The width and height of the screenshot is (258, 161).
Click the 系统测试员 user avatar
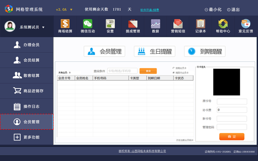point(10,26)
